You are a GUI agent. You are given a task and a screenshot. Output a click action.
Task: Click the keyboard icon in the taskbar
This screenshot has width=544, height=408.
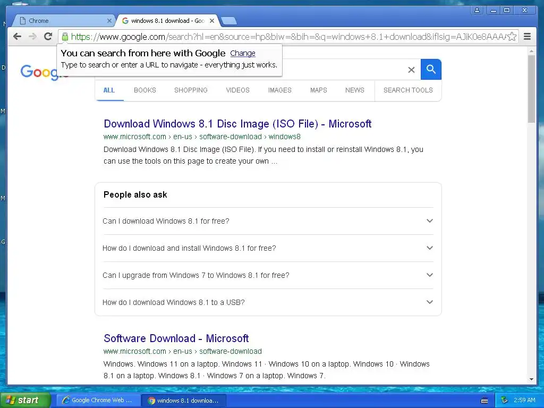(484, 401)
